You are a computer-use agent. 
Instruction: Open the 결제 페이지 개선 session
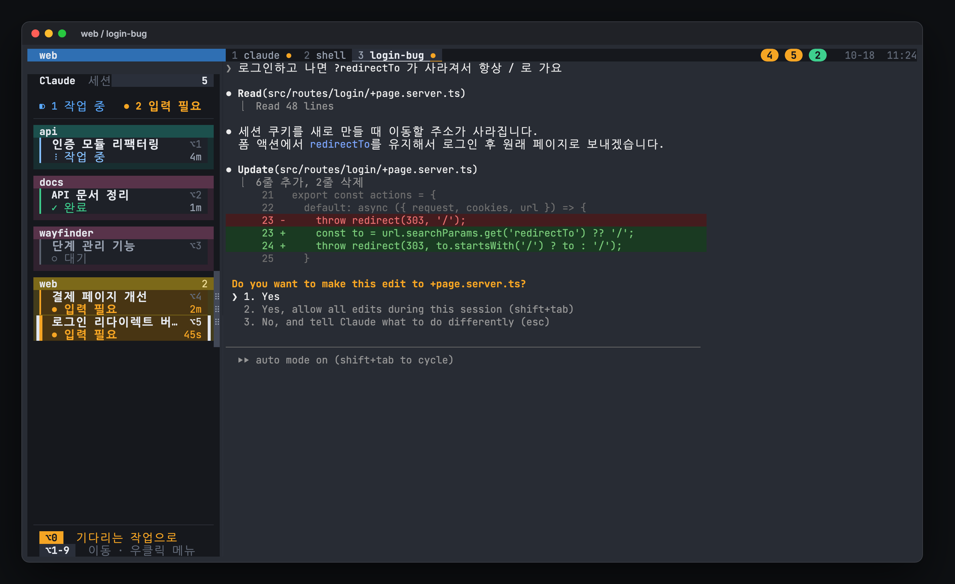[123, 303]
